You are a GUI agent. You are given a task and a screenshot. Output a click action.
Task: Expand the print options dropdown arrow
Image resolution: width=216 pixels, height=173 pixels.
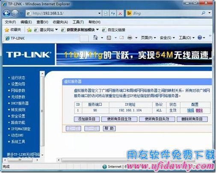[x=136, y=38]
